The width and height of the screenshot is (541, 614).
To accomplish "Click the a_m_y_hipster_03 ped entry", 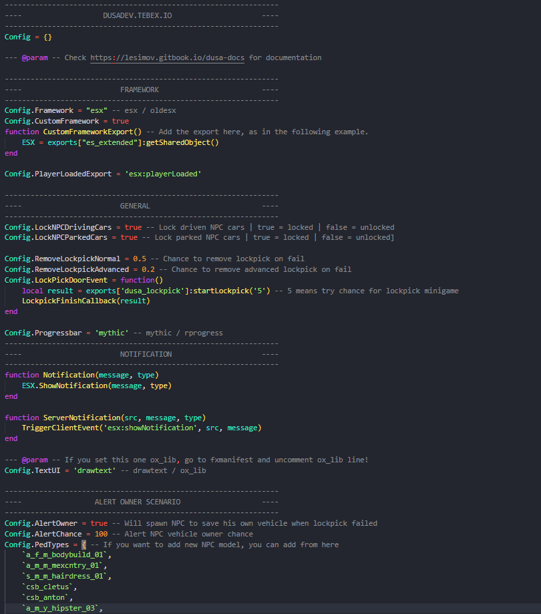I will point(60,608).
